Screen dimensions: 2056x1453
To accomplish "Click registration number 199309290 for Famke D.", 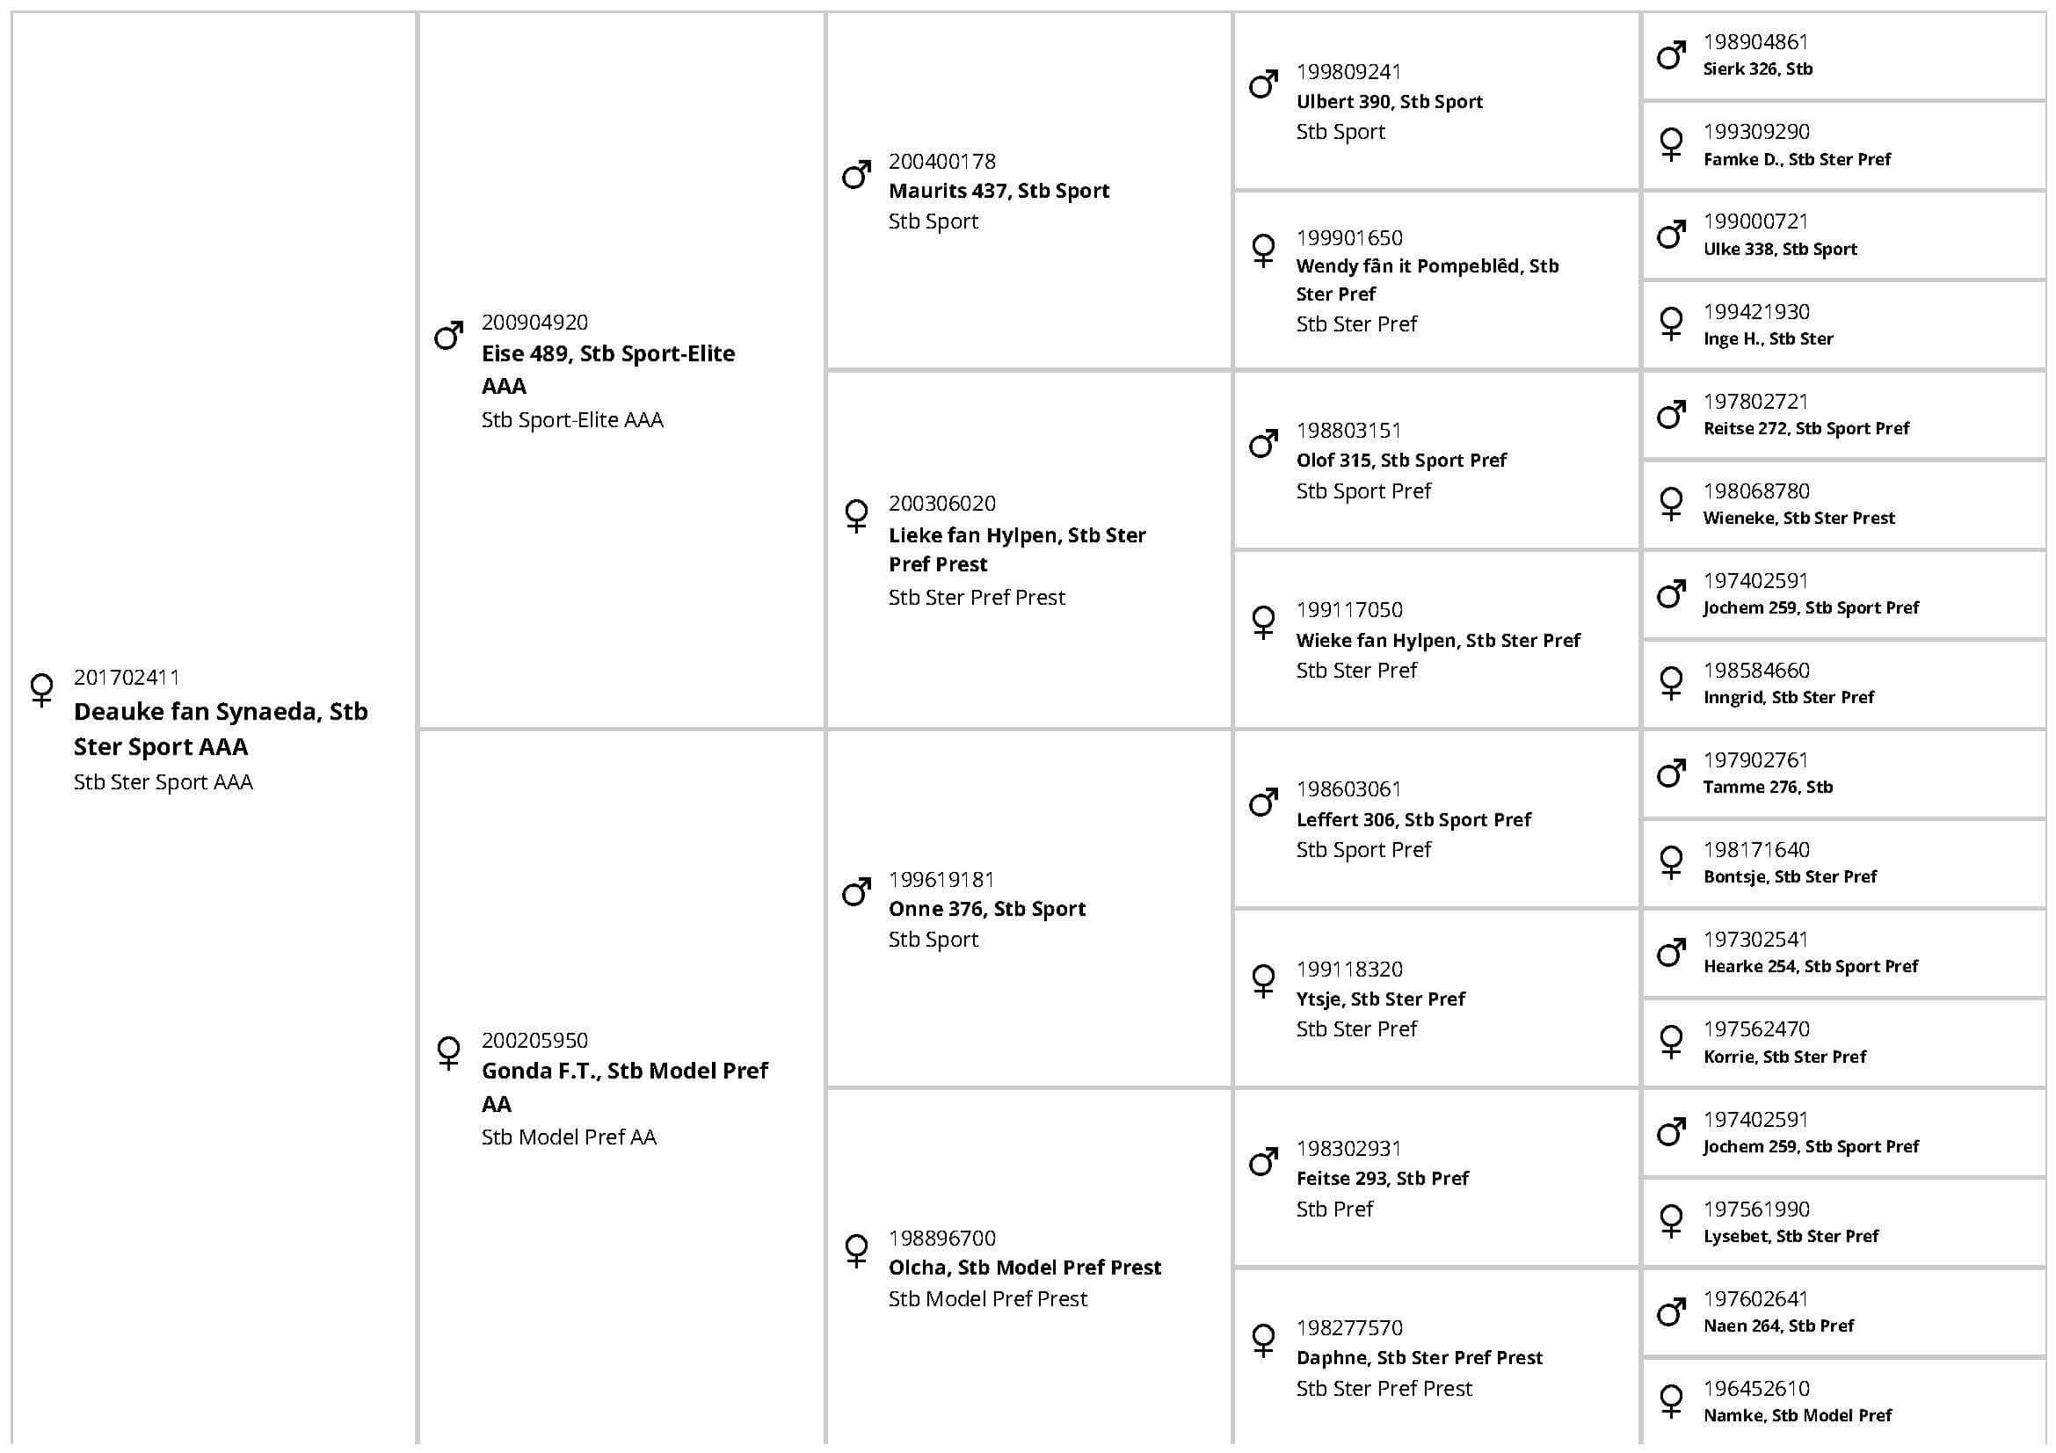I will click(1756, 132).
